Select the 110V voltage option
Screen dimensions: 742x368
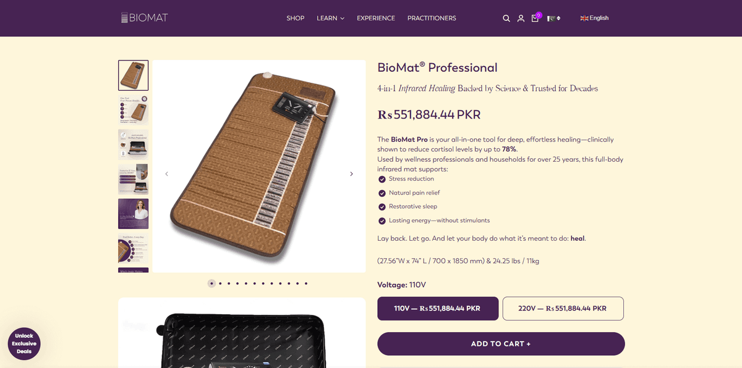438,309
